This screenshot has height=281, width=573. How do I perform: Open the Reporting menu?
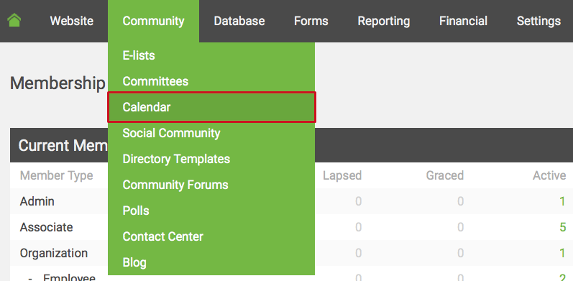384,21
